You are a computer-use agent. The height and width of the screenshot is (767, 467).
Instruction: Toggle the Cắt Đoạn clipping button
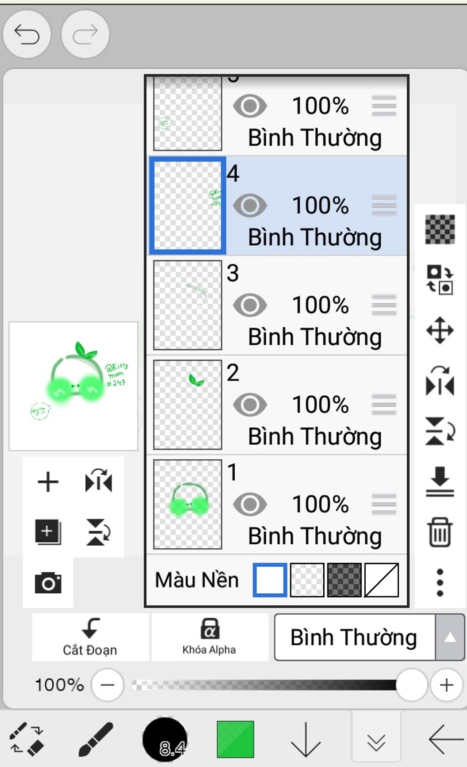tap(90, 637)
